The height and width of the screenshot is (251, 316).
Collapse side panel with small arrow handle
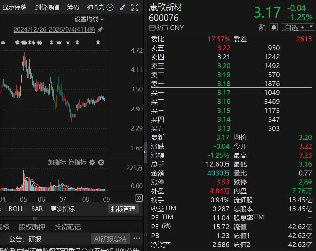pyautogui.click(x=145, y=152)
